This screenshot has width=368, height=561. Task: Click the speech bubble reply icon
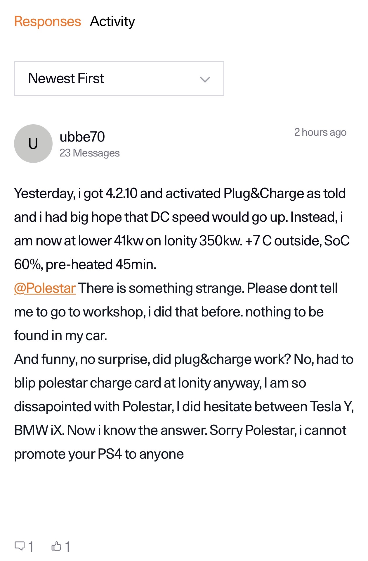tap(20, 546)
